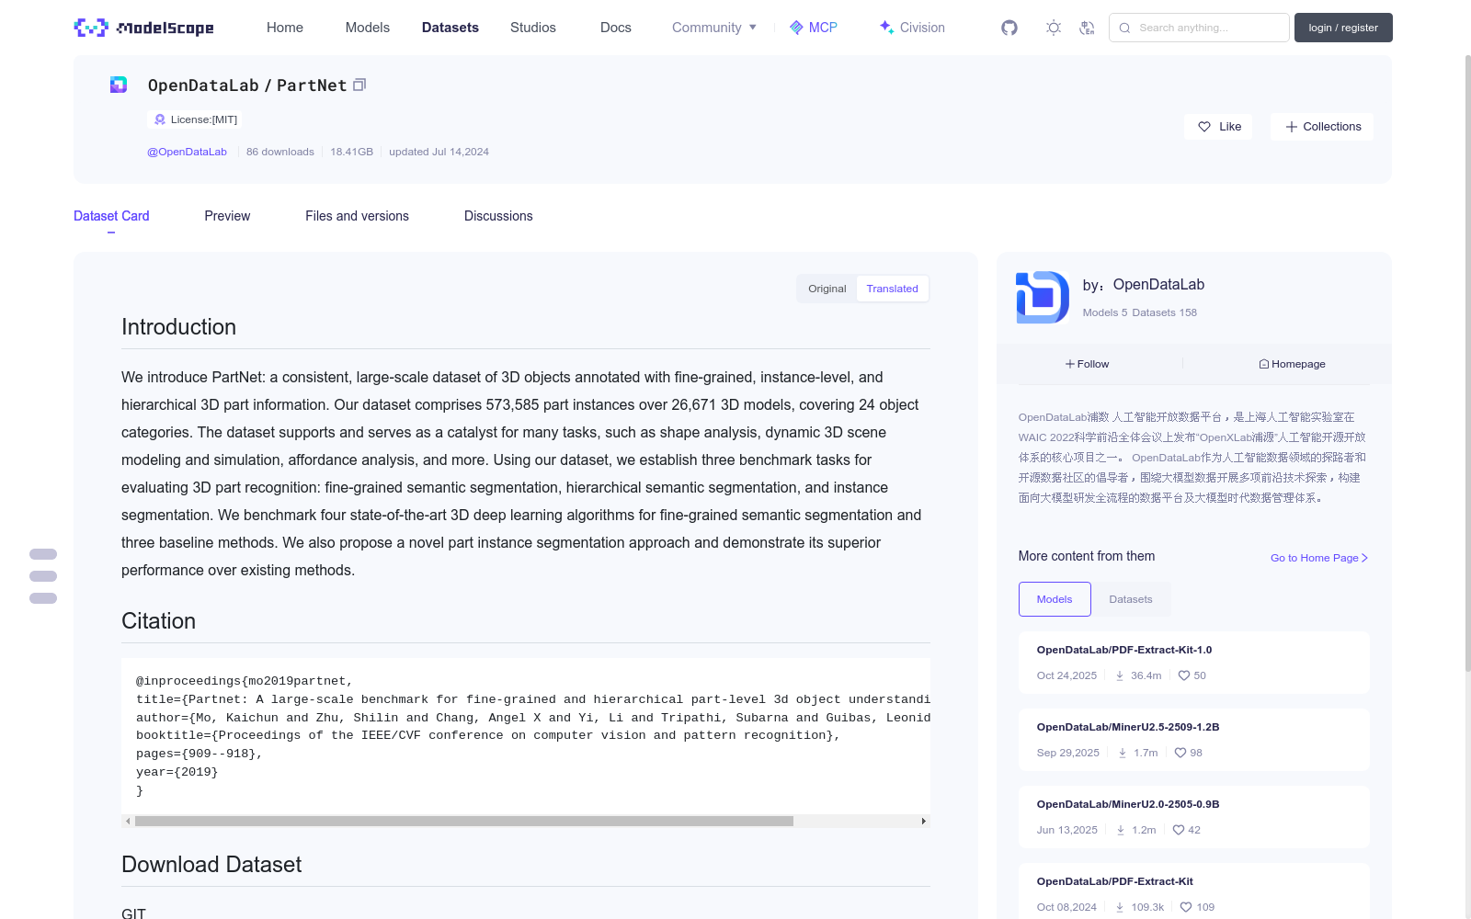This screenshot has height=919, width=1471.
Task: Click the OpenDataLab dataset avatar icon
Action: click(x=119, y=85)
